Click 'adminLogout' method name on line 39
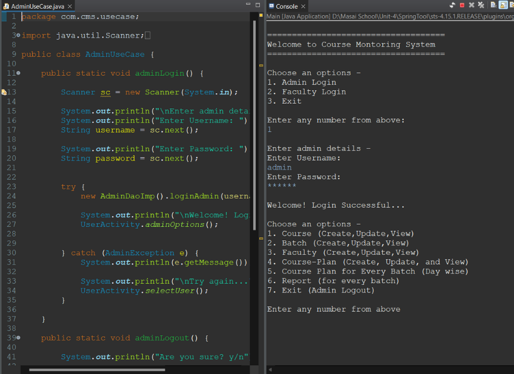This screenshot has width=514, height=374. (x=162, y=338)
